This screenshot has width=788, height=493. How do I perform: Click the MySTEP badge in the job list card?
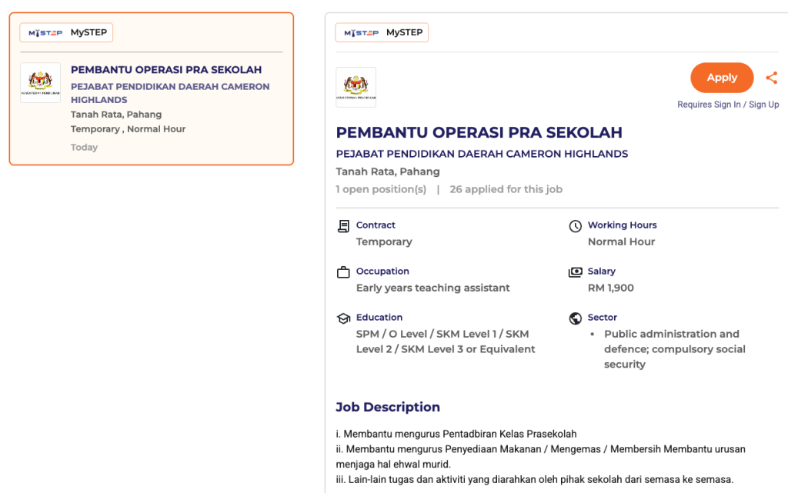(x=68, y=32)
